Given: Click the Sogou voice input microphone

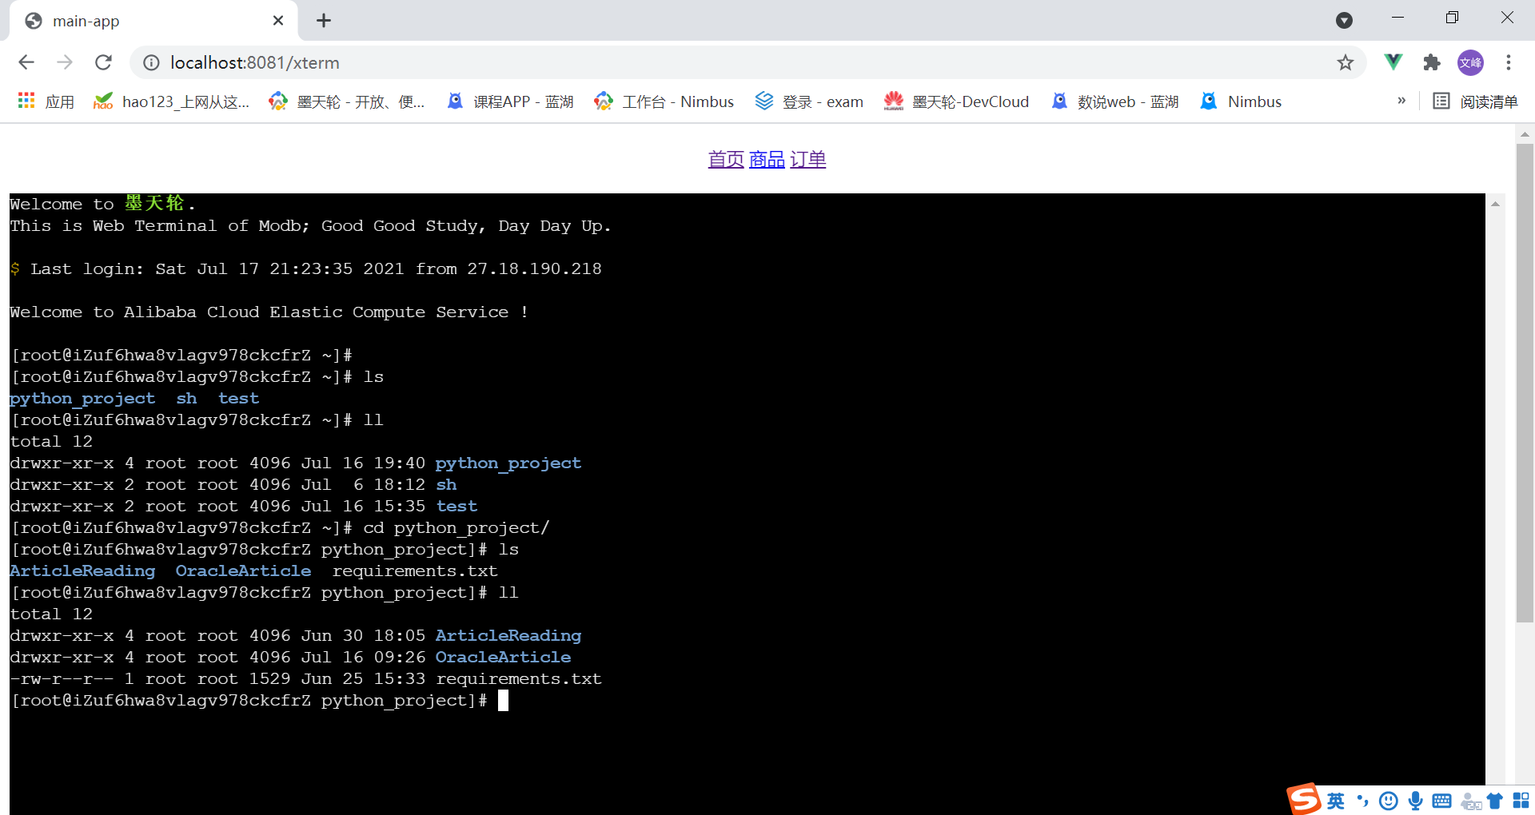Looking at the screenshot, I should point(1416,801).
